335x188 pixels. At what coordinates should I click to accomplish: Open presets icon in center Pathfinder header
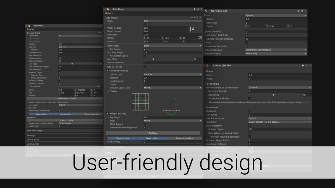click(x=198, y=9)
